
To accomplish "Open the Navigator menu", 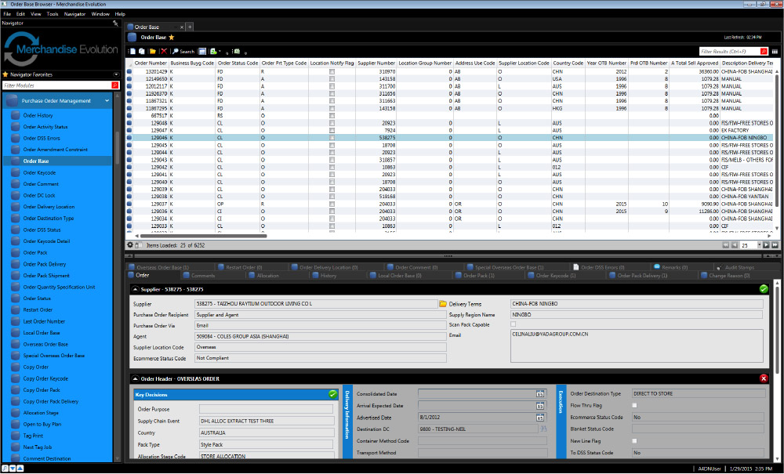I will 74,14.
